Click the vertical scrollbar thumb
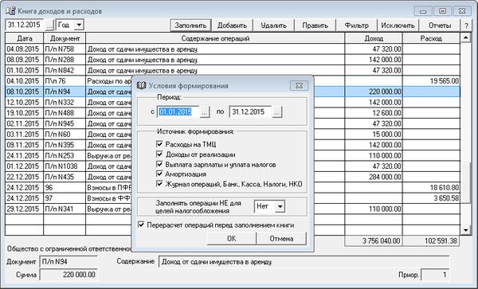 (x=466, y=182)
